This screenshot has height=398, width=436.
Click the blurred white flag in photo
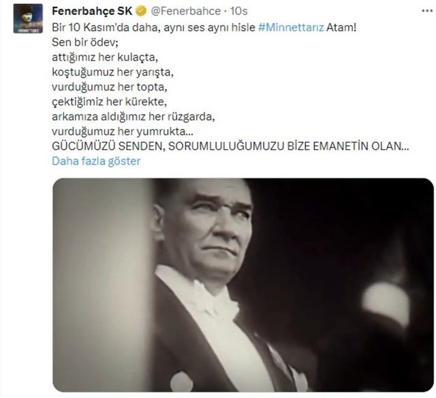(386, 303)
